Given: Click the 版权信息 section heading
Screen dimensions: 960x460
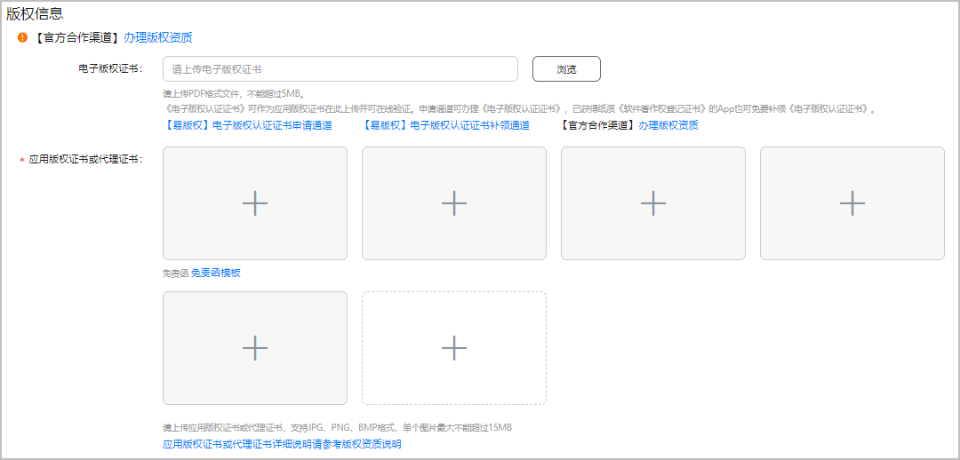Looking at the screenshot, I should coord(35,12).
